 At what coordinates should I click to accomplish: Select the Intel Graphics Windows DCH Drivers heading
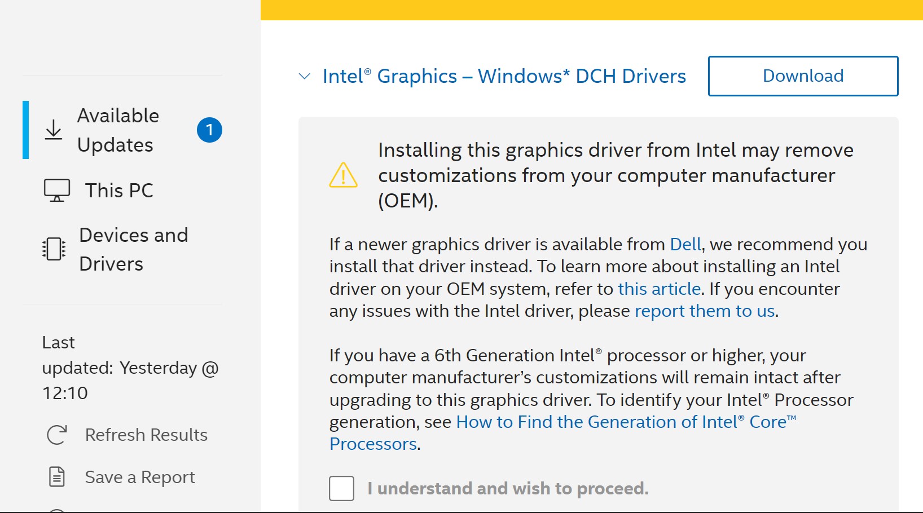[x=504, y=76]
